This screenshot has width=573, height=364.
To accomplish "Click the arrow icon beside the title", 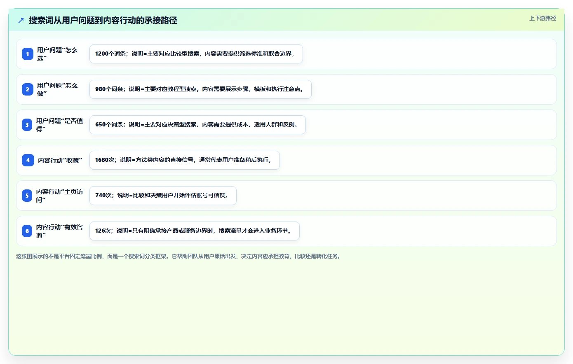I will [x=21, y=20].
